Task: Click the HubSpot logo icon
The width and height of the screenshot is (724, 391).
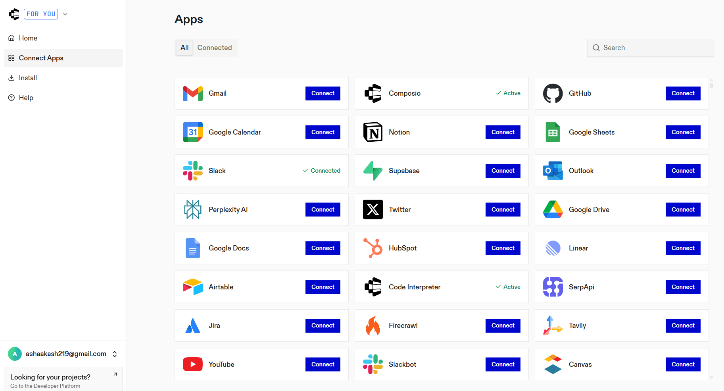Action: [373, 248]
